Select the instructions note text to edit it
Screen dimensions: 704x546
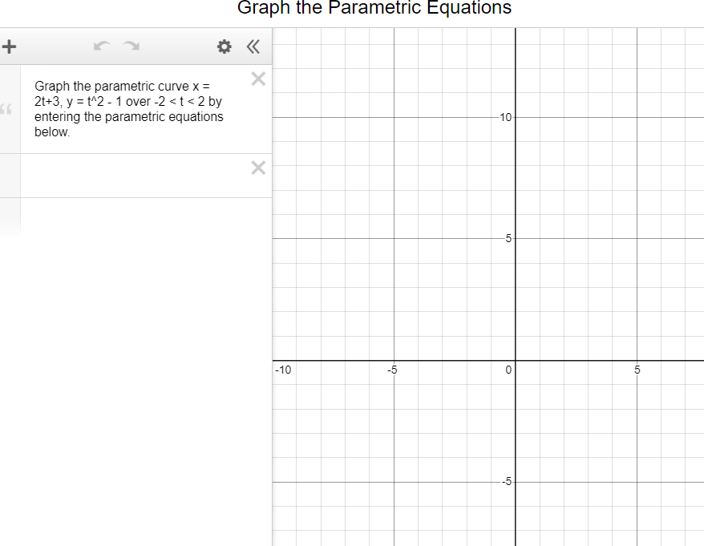tap(128, 108)
